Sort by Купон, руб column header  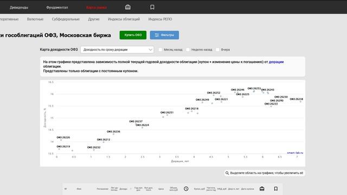coord(200,189)
